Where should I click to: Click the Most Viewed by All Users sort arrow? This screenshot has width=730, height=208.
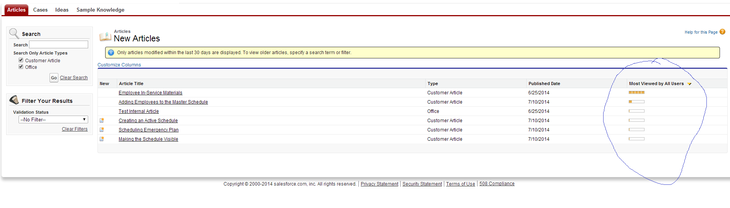pyautogui.click(x=689, y=84)
